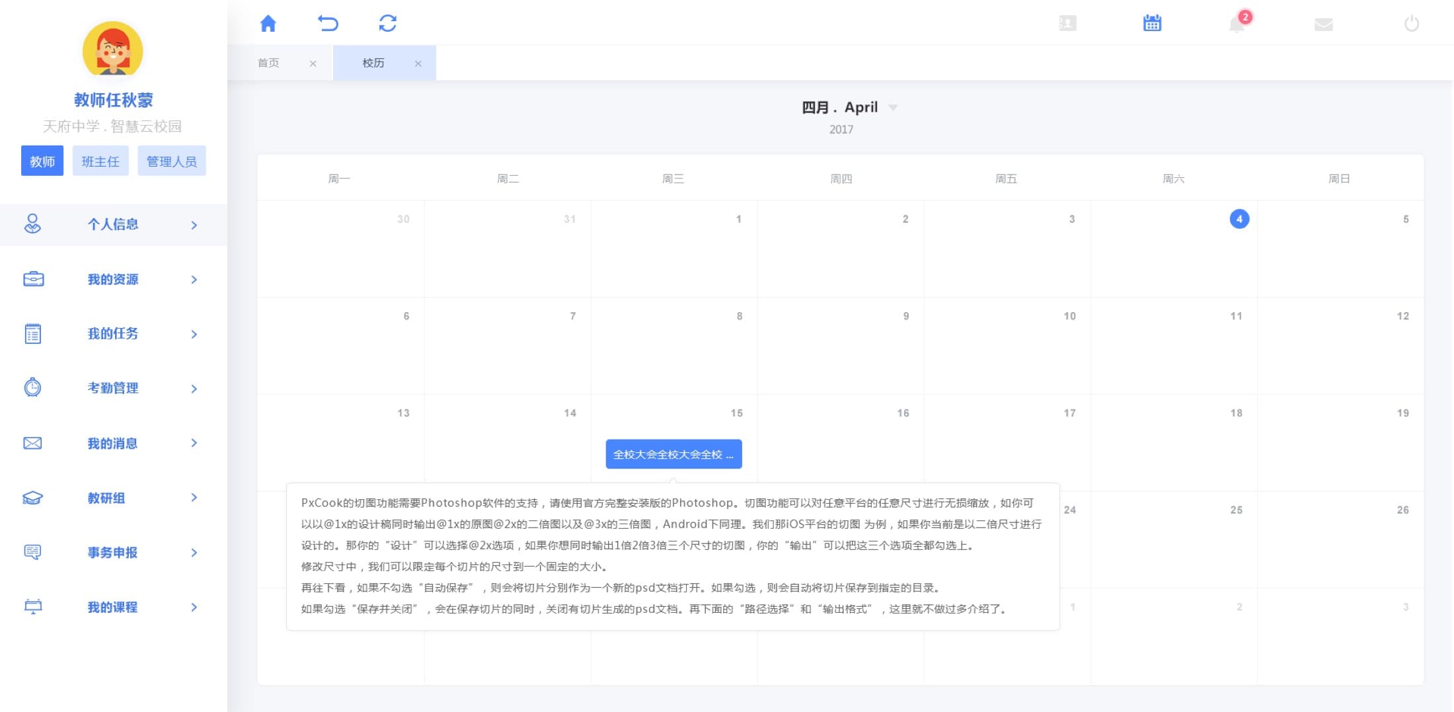Click the power logout icon
Image resolution: width=1454 pixels, height=712 pixels.
(x=1412, y=24)
